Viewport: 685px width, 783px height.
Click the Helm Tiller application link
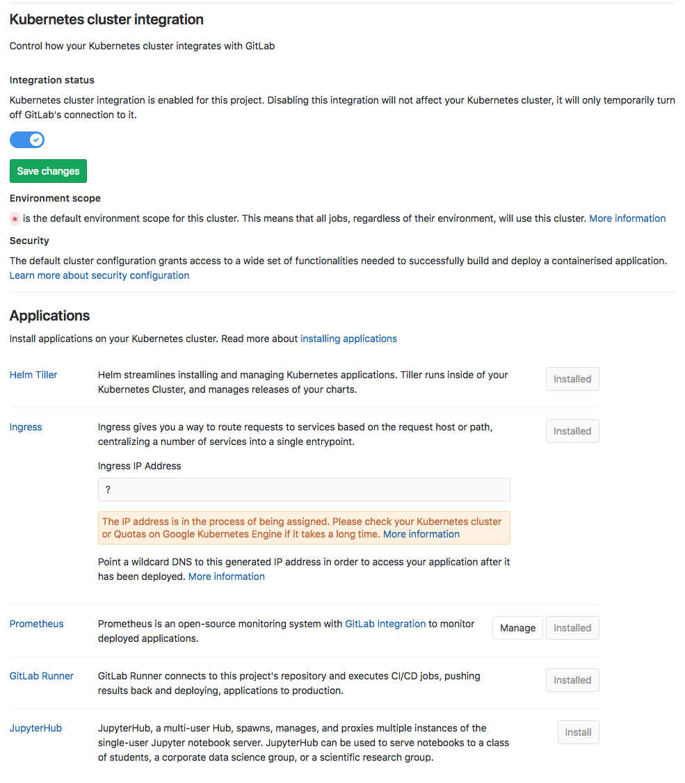point(33,374)
